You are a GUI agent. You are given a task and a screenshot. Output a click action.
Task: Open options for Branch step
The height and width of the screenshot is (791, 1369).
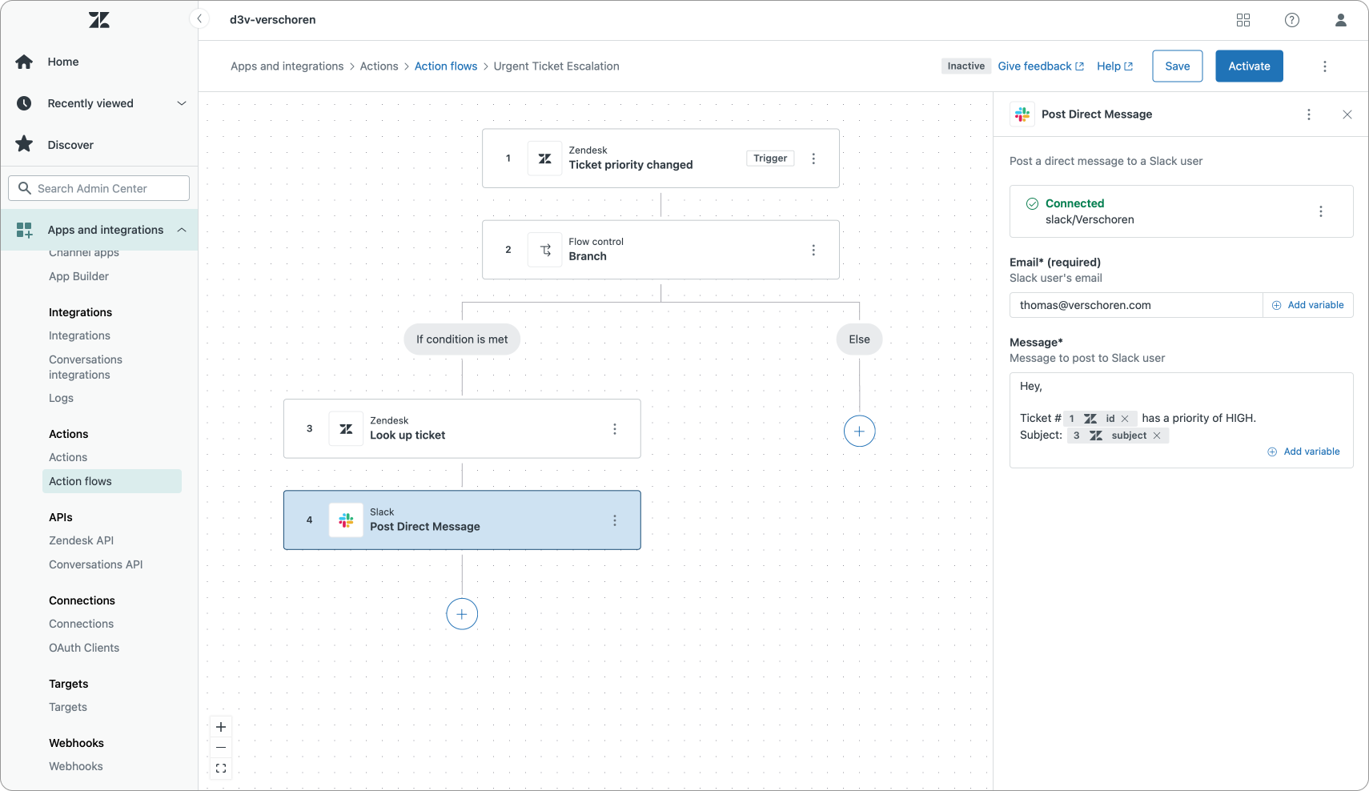coord(813,250)
